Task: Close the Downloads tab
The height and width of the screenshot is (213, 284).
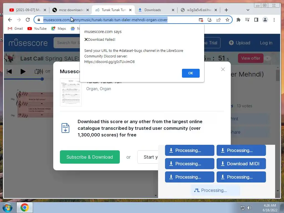Action: point(173,10)
